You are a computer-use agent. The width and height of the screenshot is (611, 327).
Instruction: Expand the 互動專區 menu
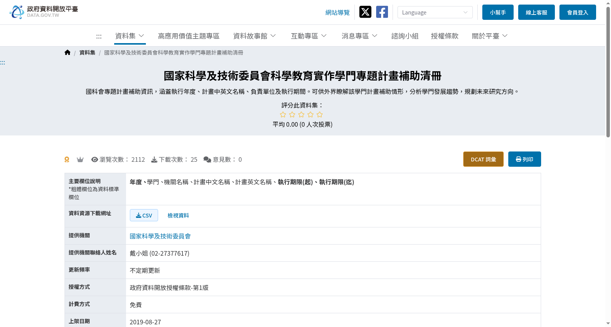(309, 36)
